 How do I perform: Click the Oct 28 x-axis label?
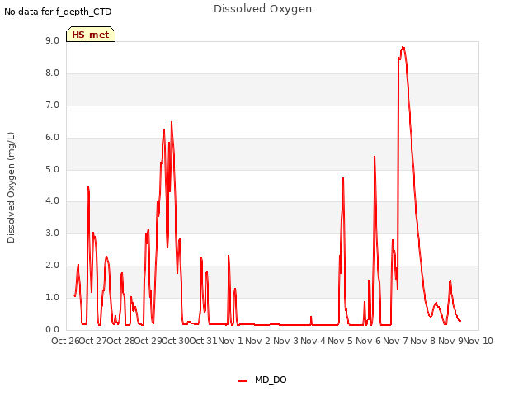click(120, 341)
